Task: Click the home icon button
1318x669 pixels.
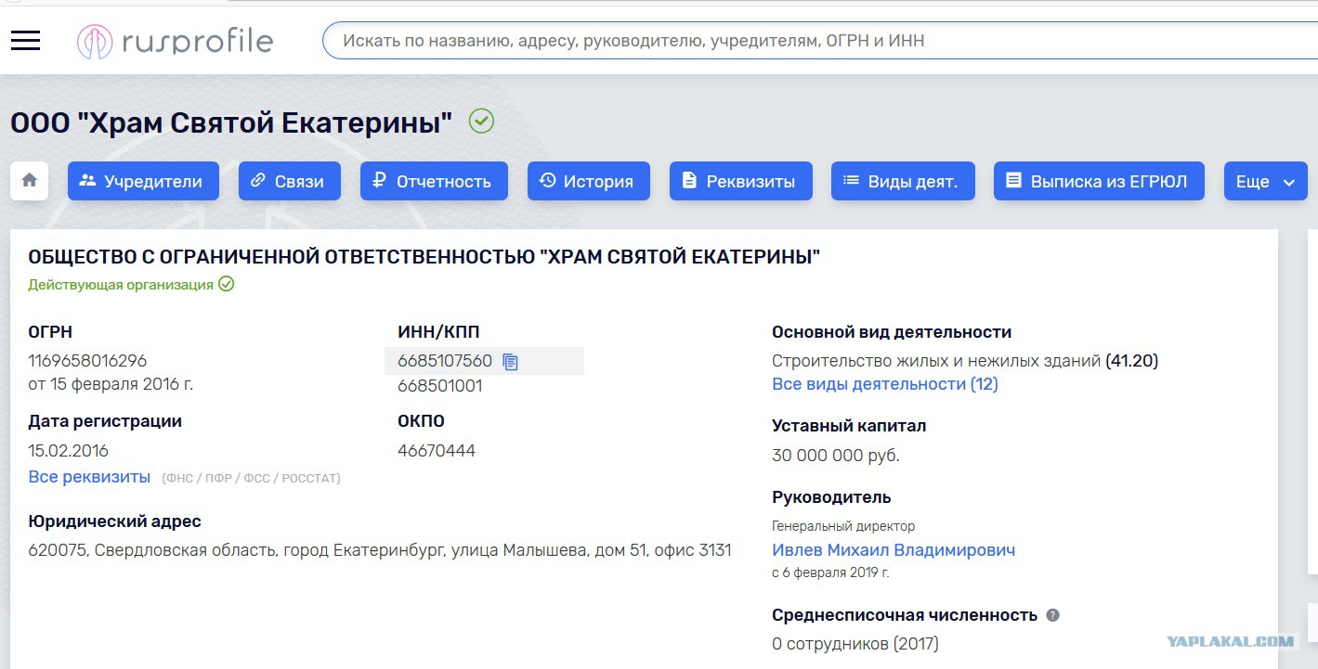Action: pos(29,181)
